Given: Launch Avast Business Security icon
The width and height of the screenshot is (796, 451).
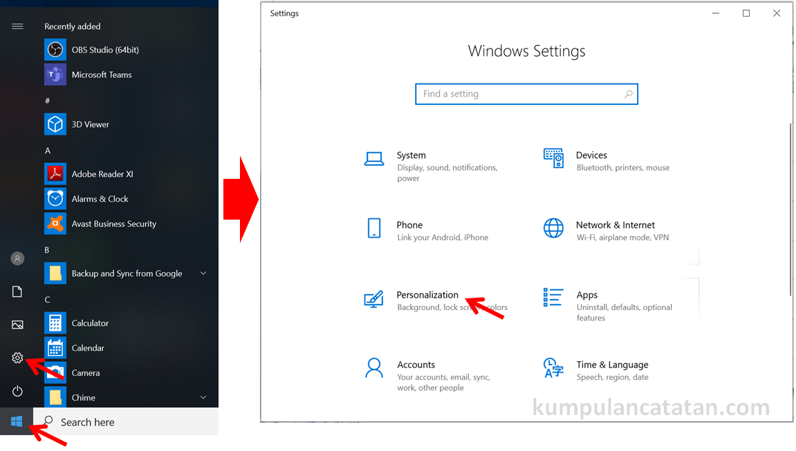Looking at the screenshot, I should pos(55,224).
